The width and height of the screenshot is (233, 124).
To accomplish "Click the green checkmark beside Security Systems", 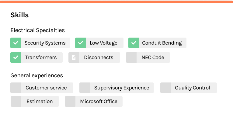I will pos(16,43).
